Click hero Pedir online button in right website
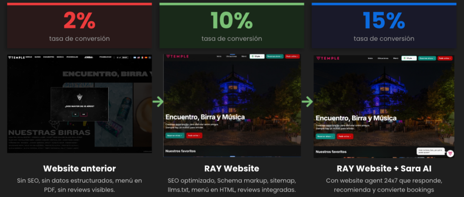The image size is (464, 197). 344,136
